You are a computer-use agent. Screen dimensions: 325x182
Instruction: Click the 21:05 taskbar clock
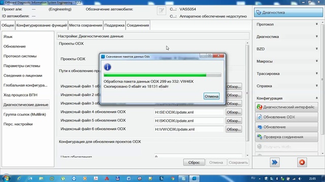pos(312,178)
